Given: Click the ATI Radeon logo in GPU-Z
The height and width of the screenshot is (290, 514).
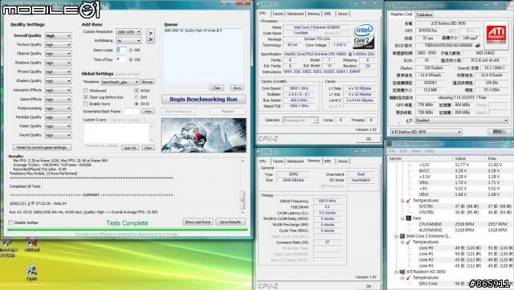Looking at the screenshot, I should (x=496, y=35).
